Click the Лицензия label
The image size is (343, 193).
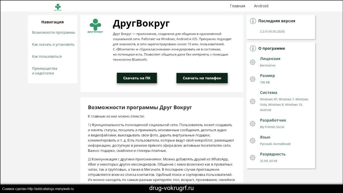[x=270, y=59]
